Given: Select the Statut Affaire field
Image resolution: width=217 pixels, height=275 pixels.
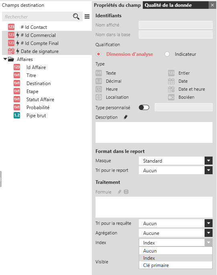Looking at the screenshot, I should [40, 100].
